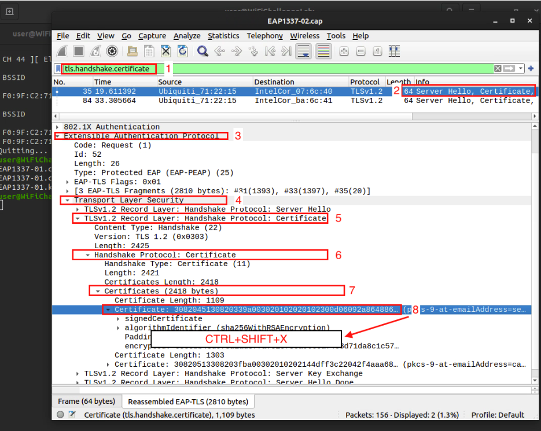The width and height of the screenshot is (541, 431).
Task: Jump to the last packet icon
Action: point(286,51)
